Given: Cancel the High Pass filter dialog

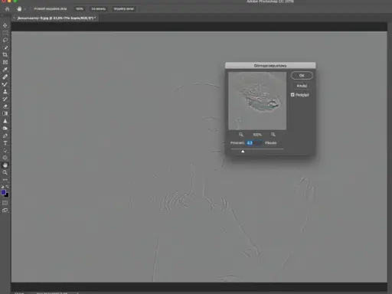Looking at the screenshot, I should pos(302,86).
